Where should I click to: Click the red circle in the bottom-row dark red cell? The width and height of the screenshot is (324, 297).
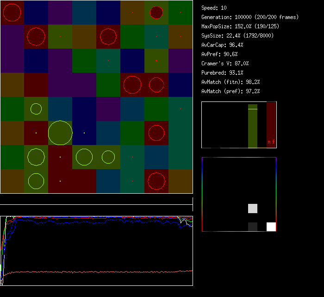pyautogui.click(x=156, y=181)
